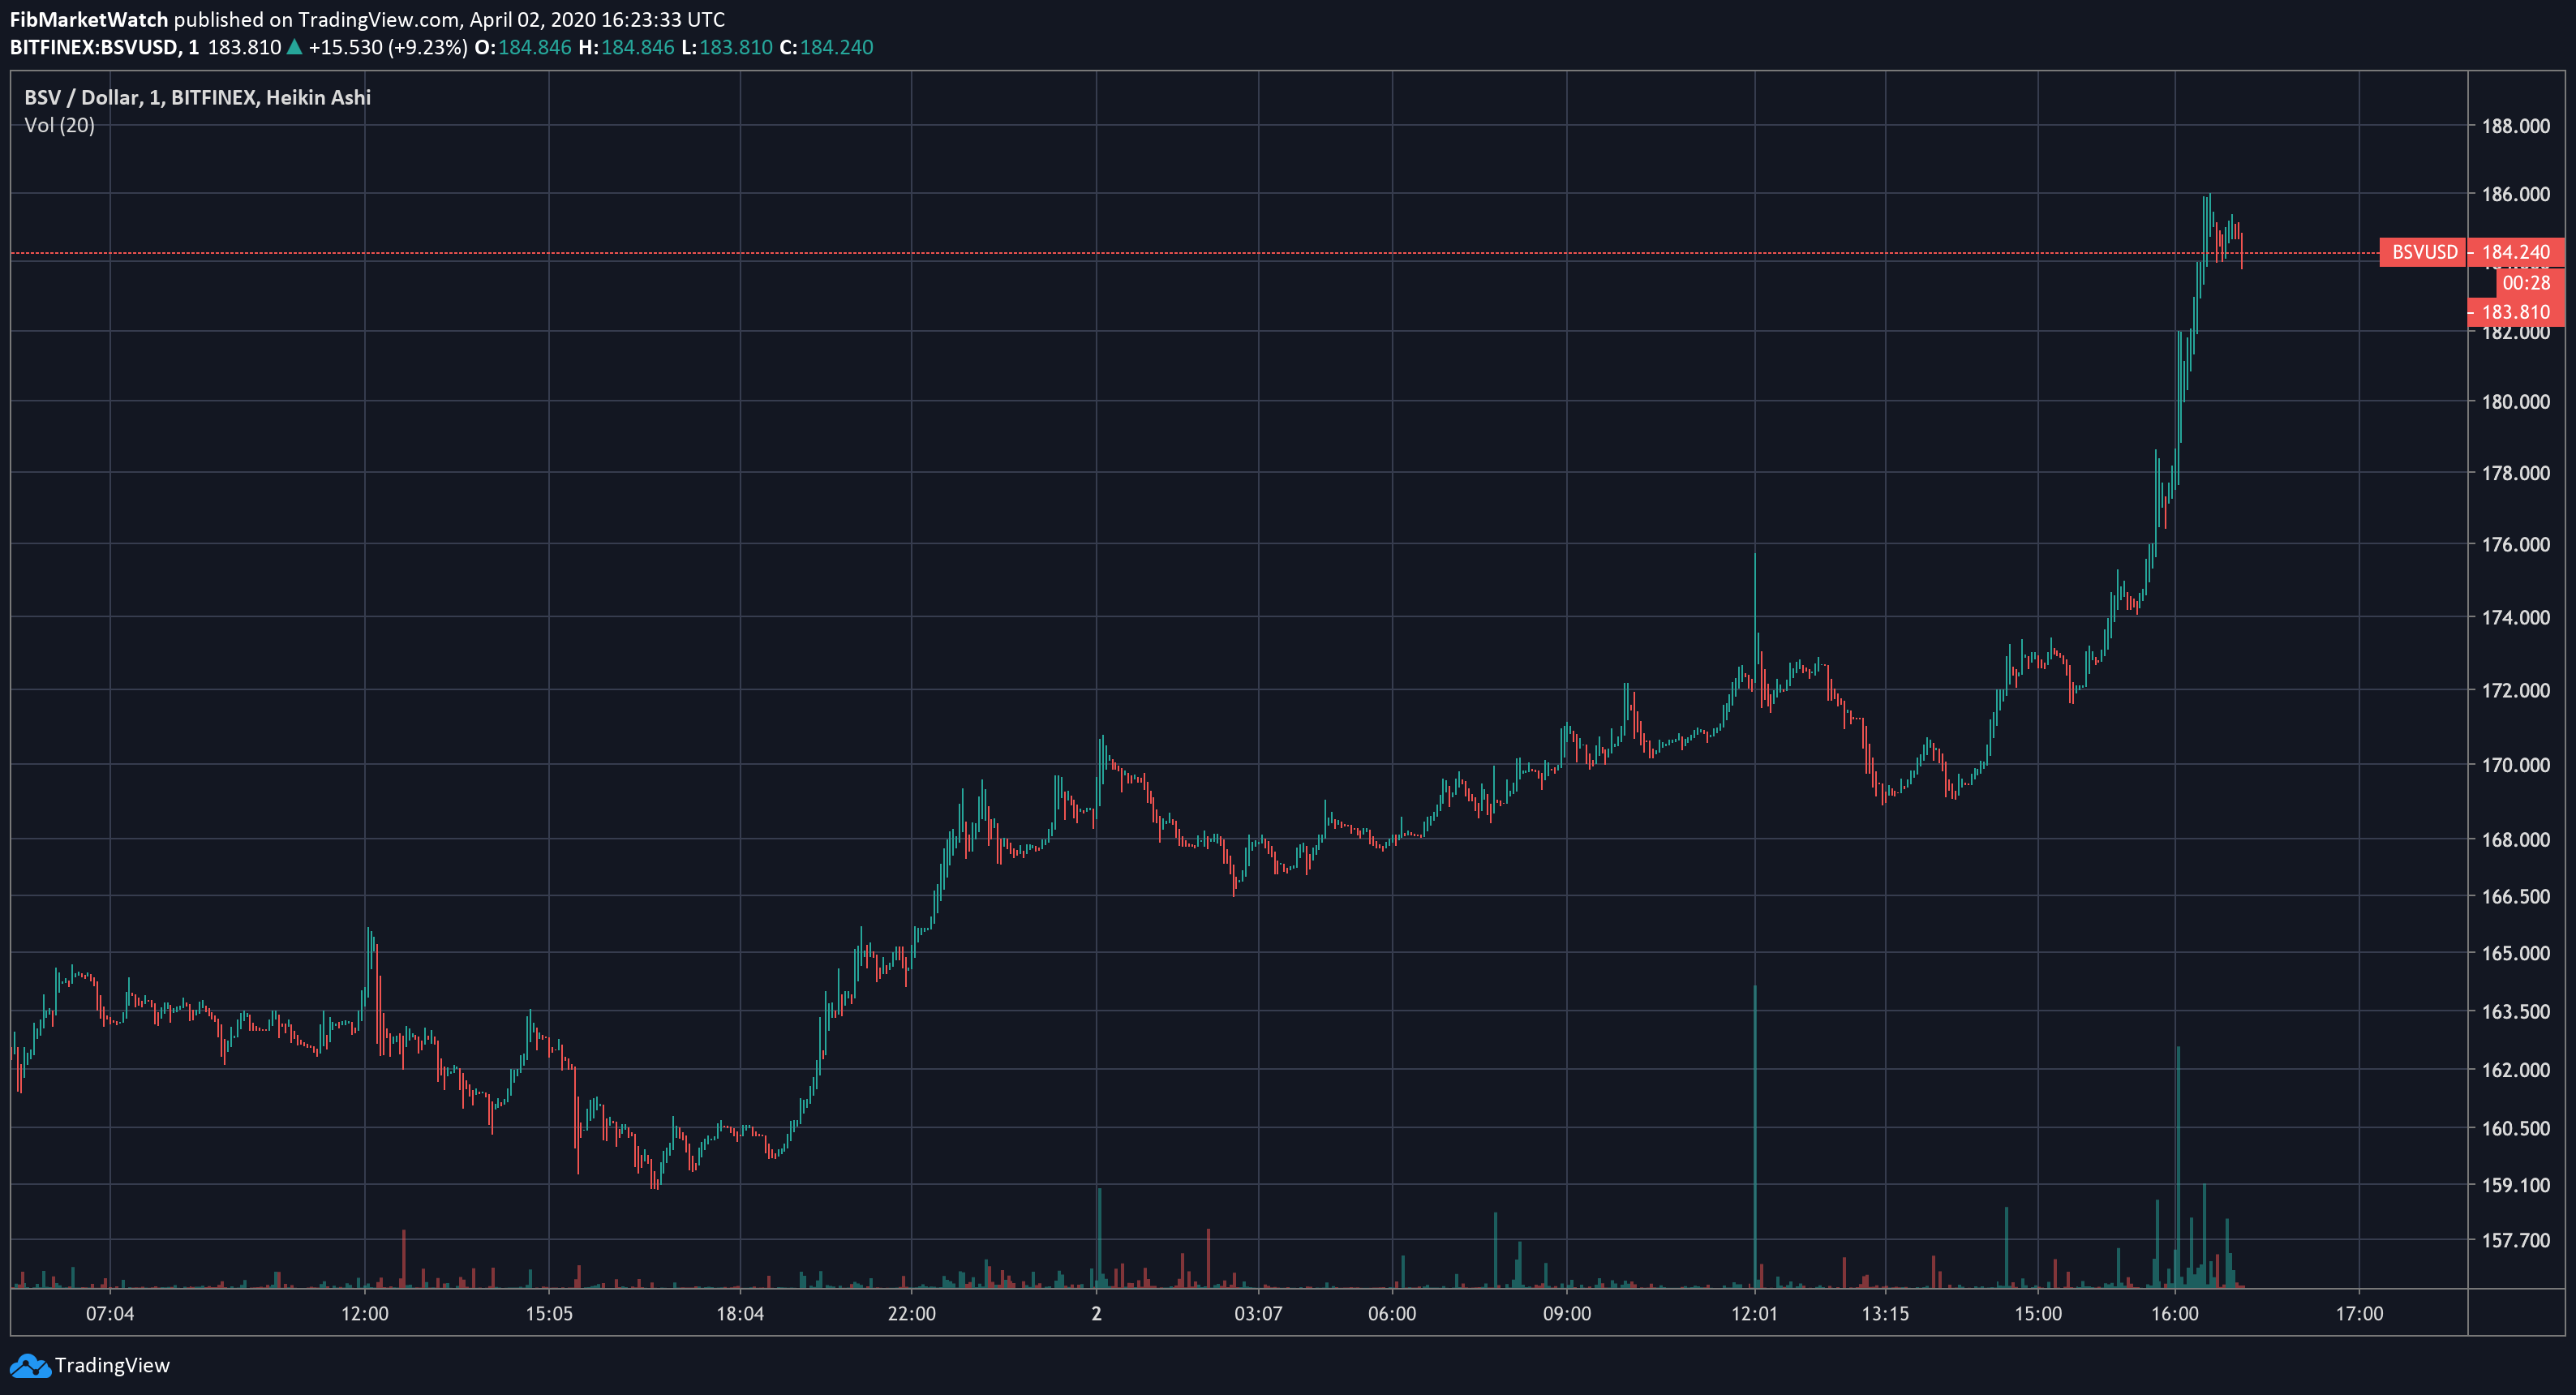Image resolution: width=2576 pixels, height=1395 pixels.
Task: Click the Vol (20) indicator label
Action: (59, 125)
